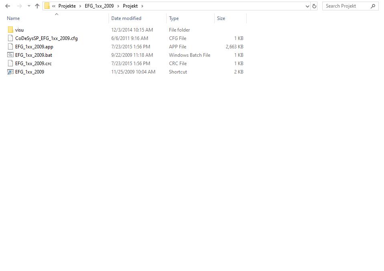This screenshot has height=271, width=384.
Task: Expand chevron after Projekte breadcrumb
Action: tap(80, 6)
